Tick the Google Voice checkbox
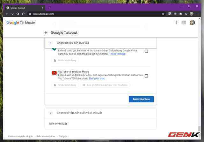The height and width of the screenshot is (142, 204). pyautogui.click(x=146, y=51)
